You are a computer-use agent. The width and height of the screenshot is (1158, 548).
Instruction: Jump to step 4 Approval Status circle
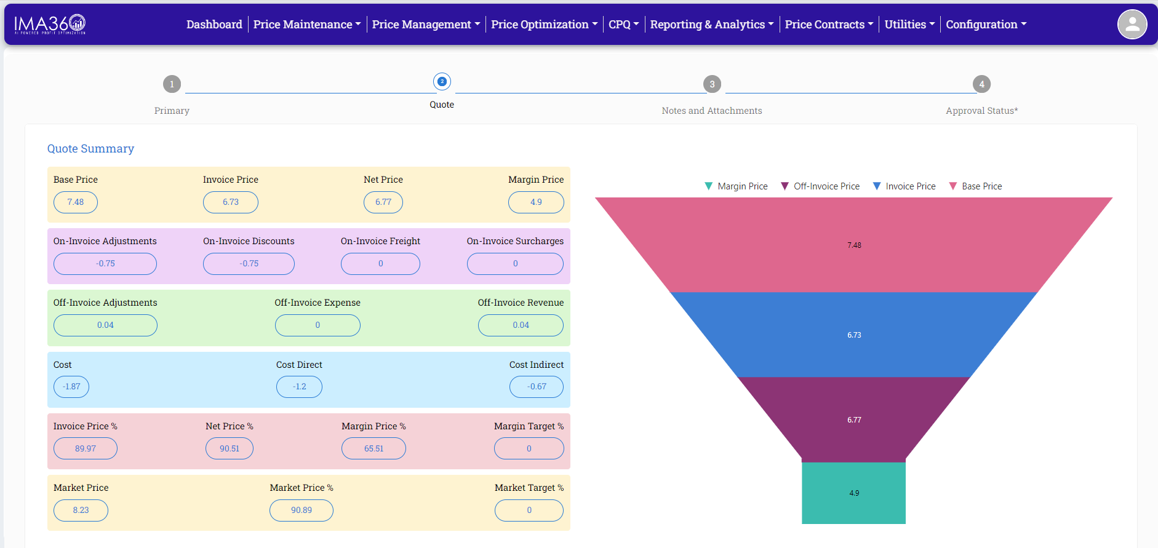pyautogui.click(x=981, y=84)
